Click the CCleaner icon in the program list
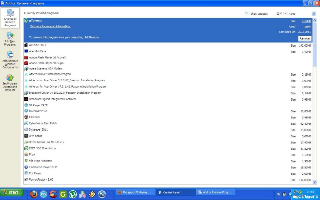The height and width of the screenshot is (200, 320). click(x=26, y=117)
